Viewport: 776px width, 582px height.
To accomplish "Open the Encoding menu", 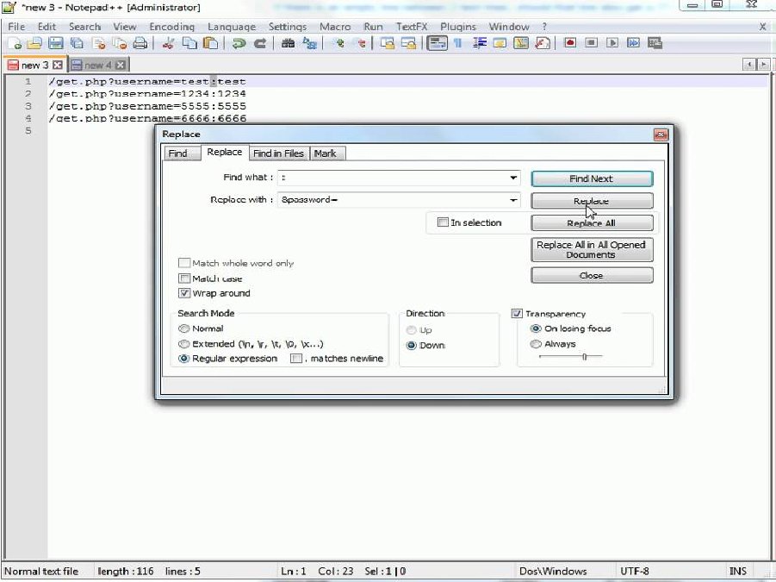I will [x=171, y=27].
